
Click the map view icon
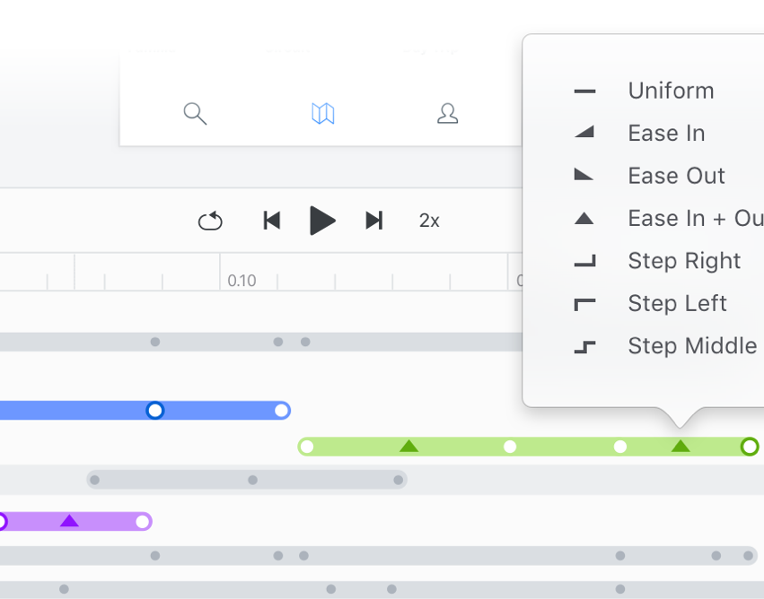coord(321,114)
